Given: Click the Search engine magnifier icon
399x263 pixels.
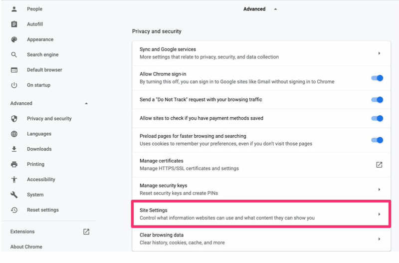Looking at the screenshot, I should coord(14,55).
